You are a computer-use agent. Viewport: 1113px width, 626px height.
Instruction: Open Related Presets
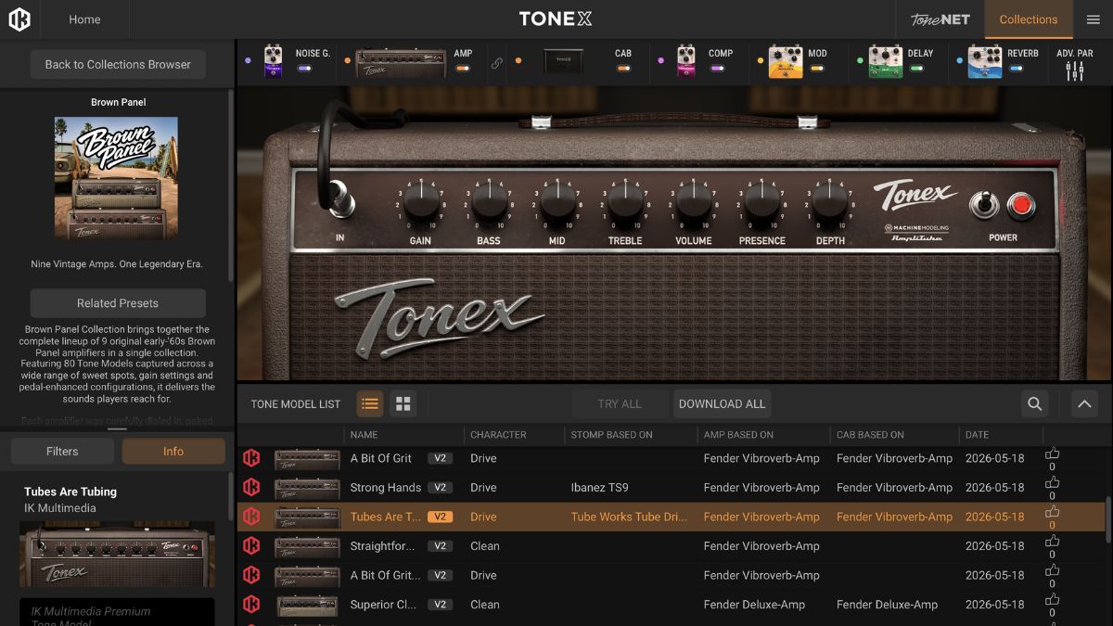118,302
